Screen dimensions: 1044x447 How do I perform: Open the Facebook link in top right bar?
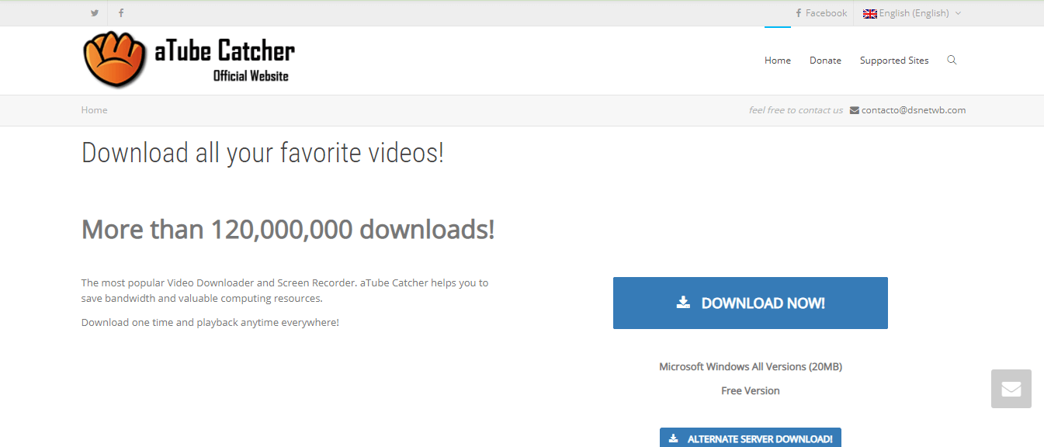point(821,13)
